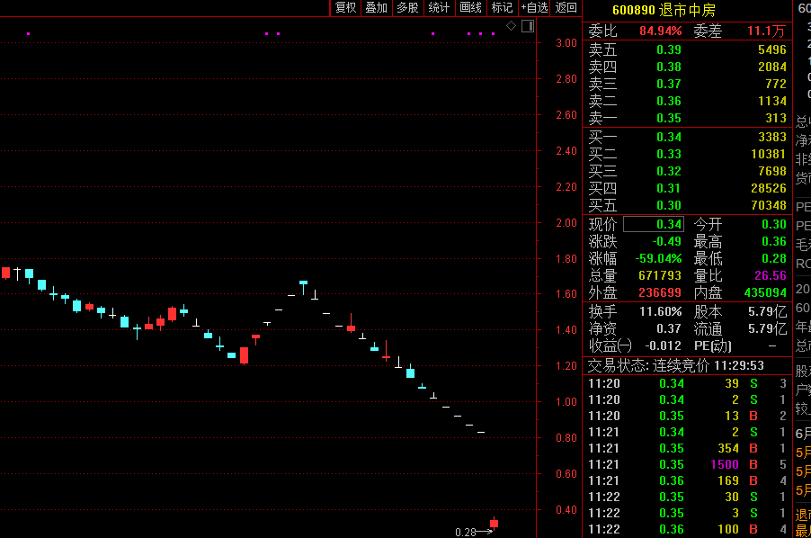Open the 复权 adjustment menu
This screenshot has height=538, width=811.
point(345,8)
